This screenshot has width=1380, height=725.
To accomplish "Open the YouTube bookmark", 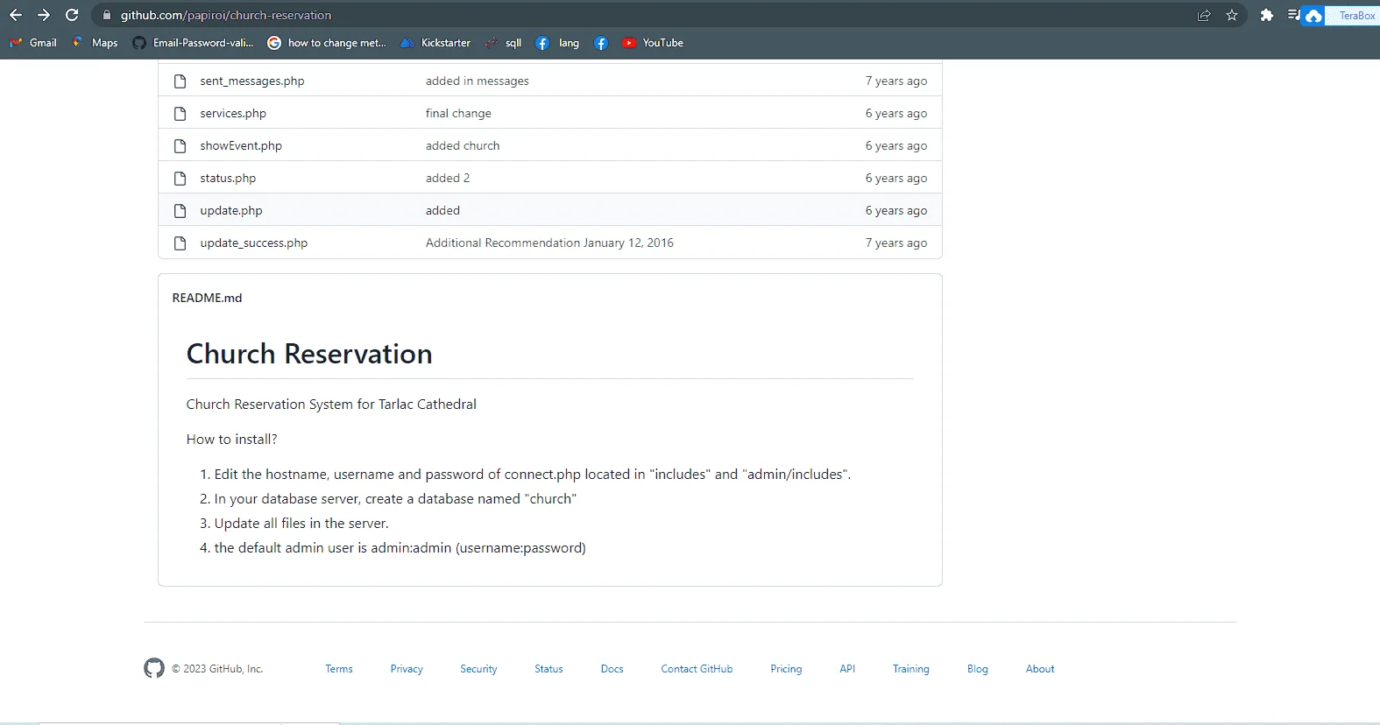I will pyautogui.click(x=653, y=43).
